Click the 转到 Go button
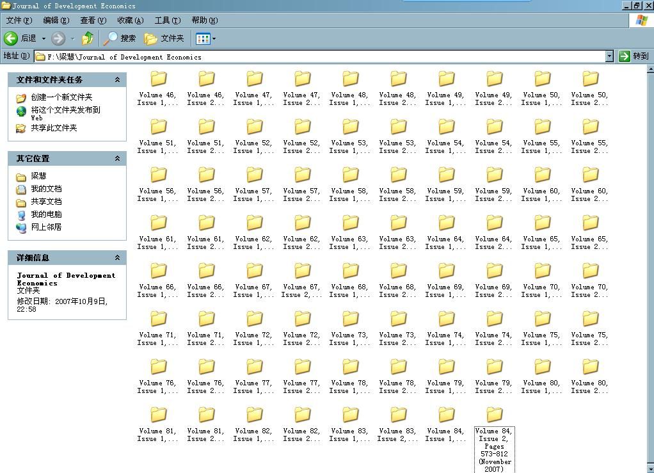 click(x=634, y=56)
